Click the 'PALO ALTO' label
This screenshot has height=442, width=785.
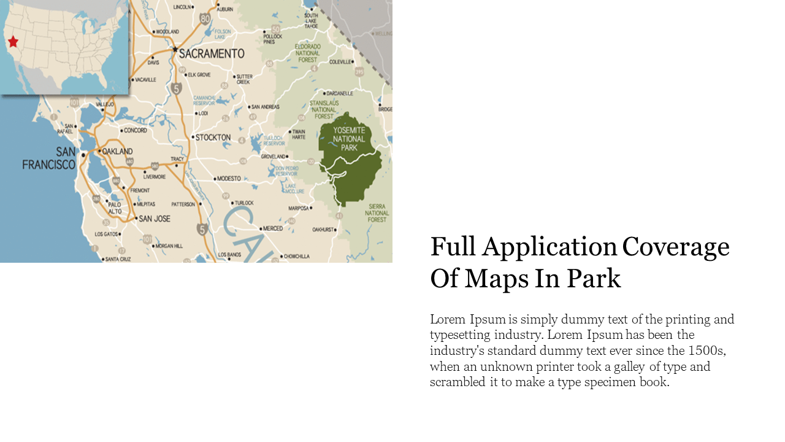pyautogui.click(x=115, y=208)
